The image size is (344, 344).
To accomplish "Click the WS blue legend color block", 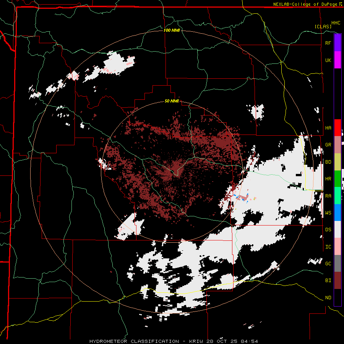I will [x=338, y=213].
